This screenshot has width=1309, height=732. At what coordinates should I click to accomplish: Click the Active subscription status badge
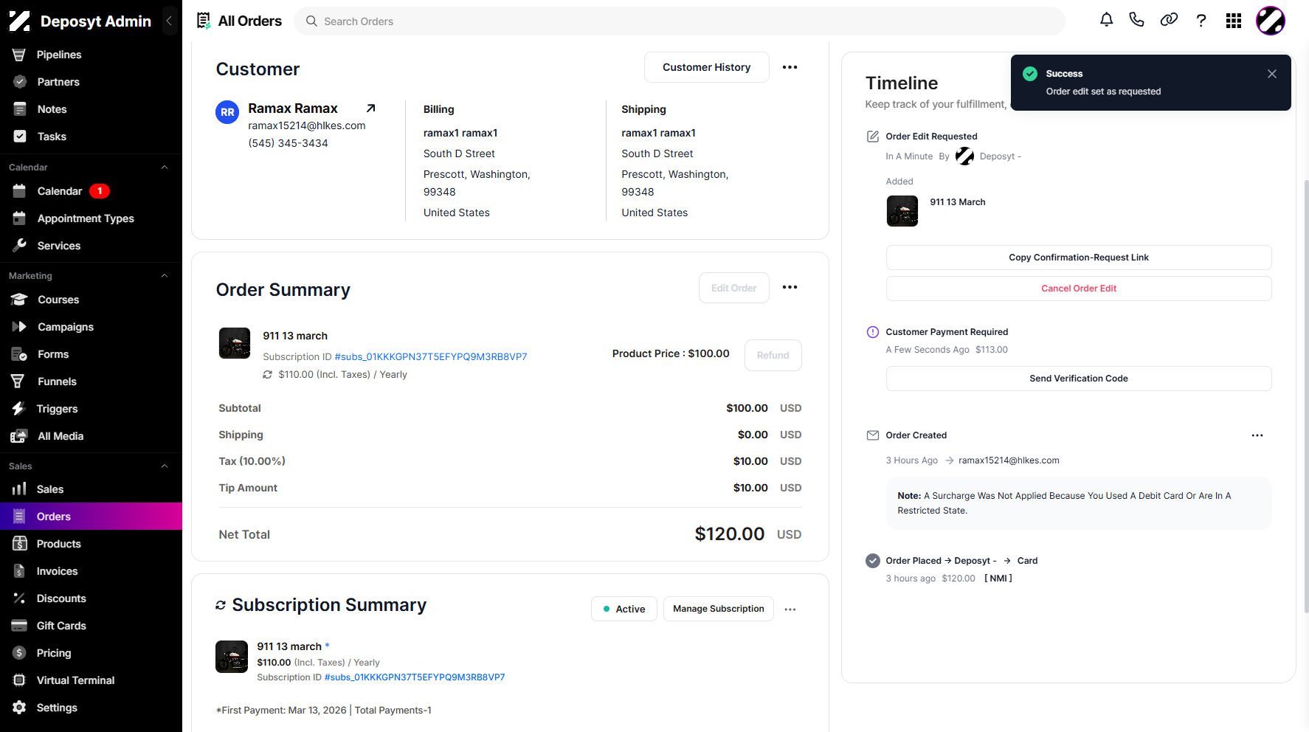coord(624,609)
